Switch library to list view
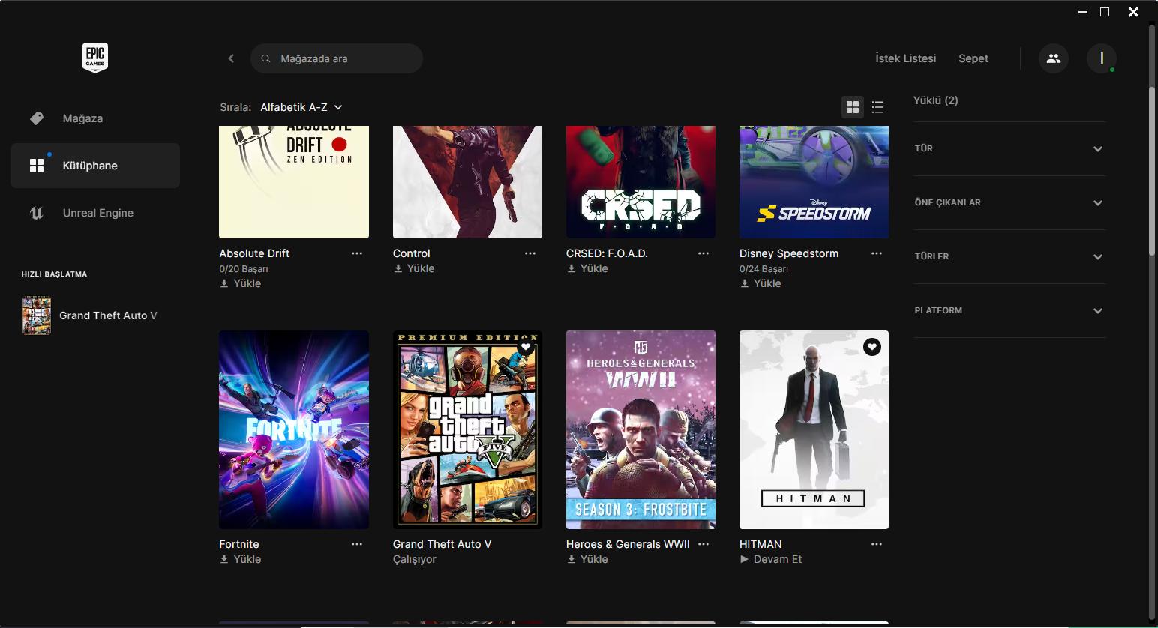 [877, 106]
